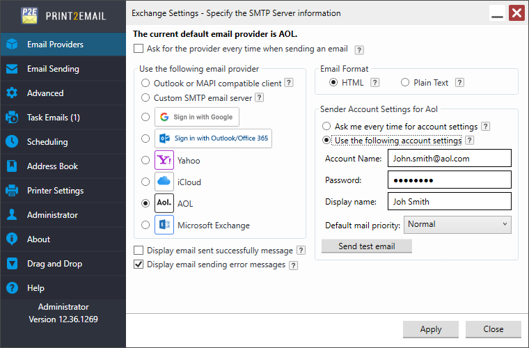Click the iCloud cloud logo
Screen dimensions: 529x348
pyautogui.click(x=164, y=182)
